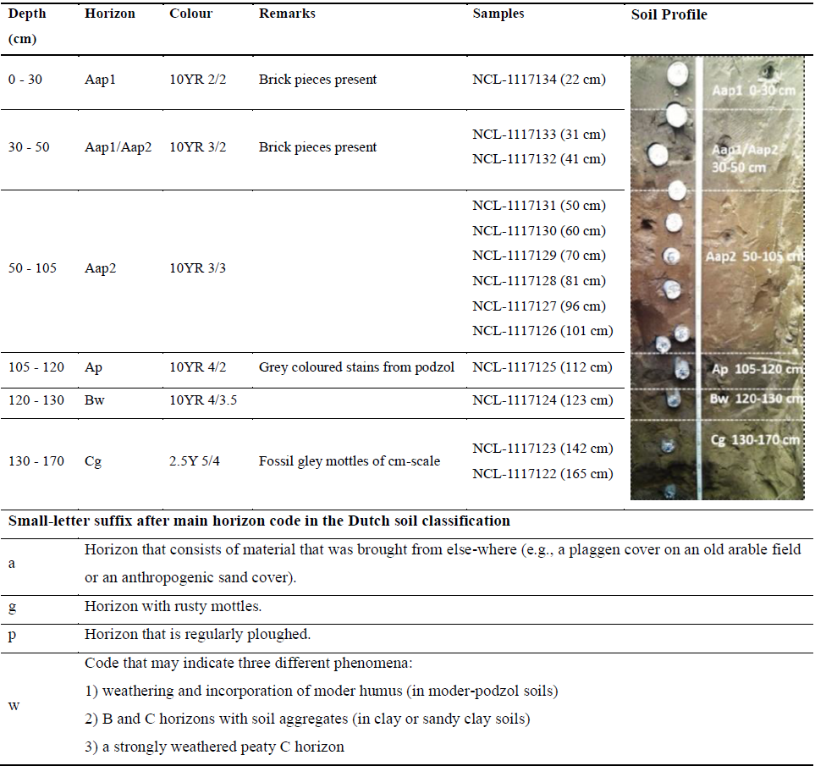Select the 'Small-letter suffix' section heading
The width and height of the screenshot is (815, 766).
[259, 521]
